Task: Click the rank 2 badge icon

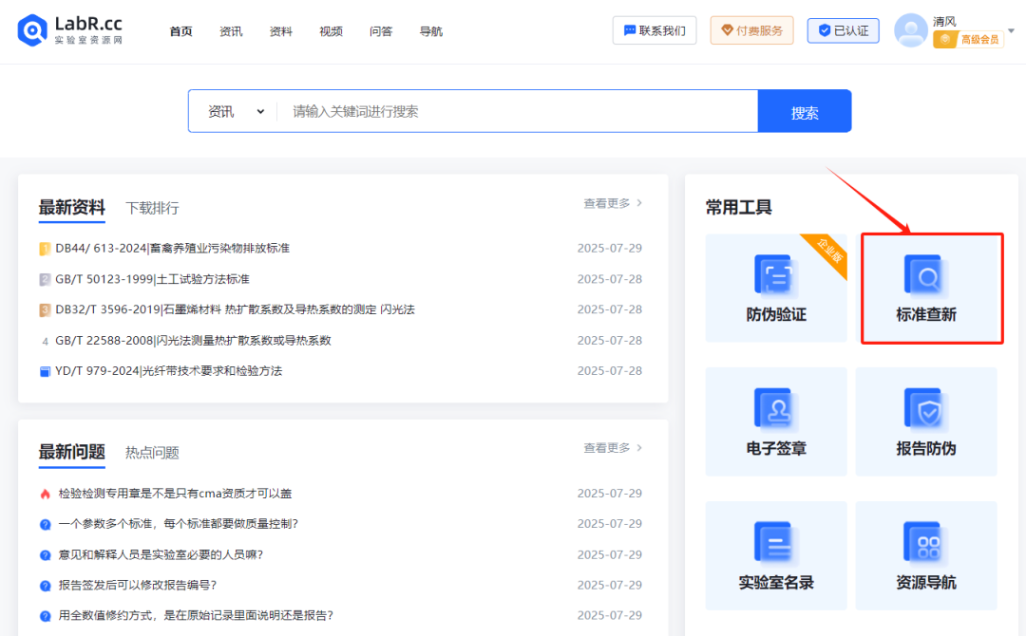Action: coord(45,280)
